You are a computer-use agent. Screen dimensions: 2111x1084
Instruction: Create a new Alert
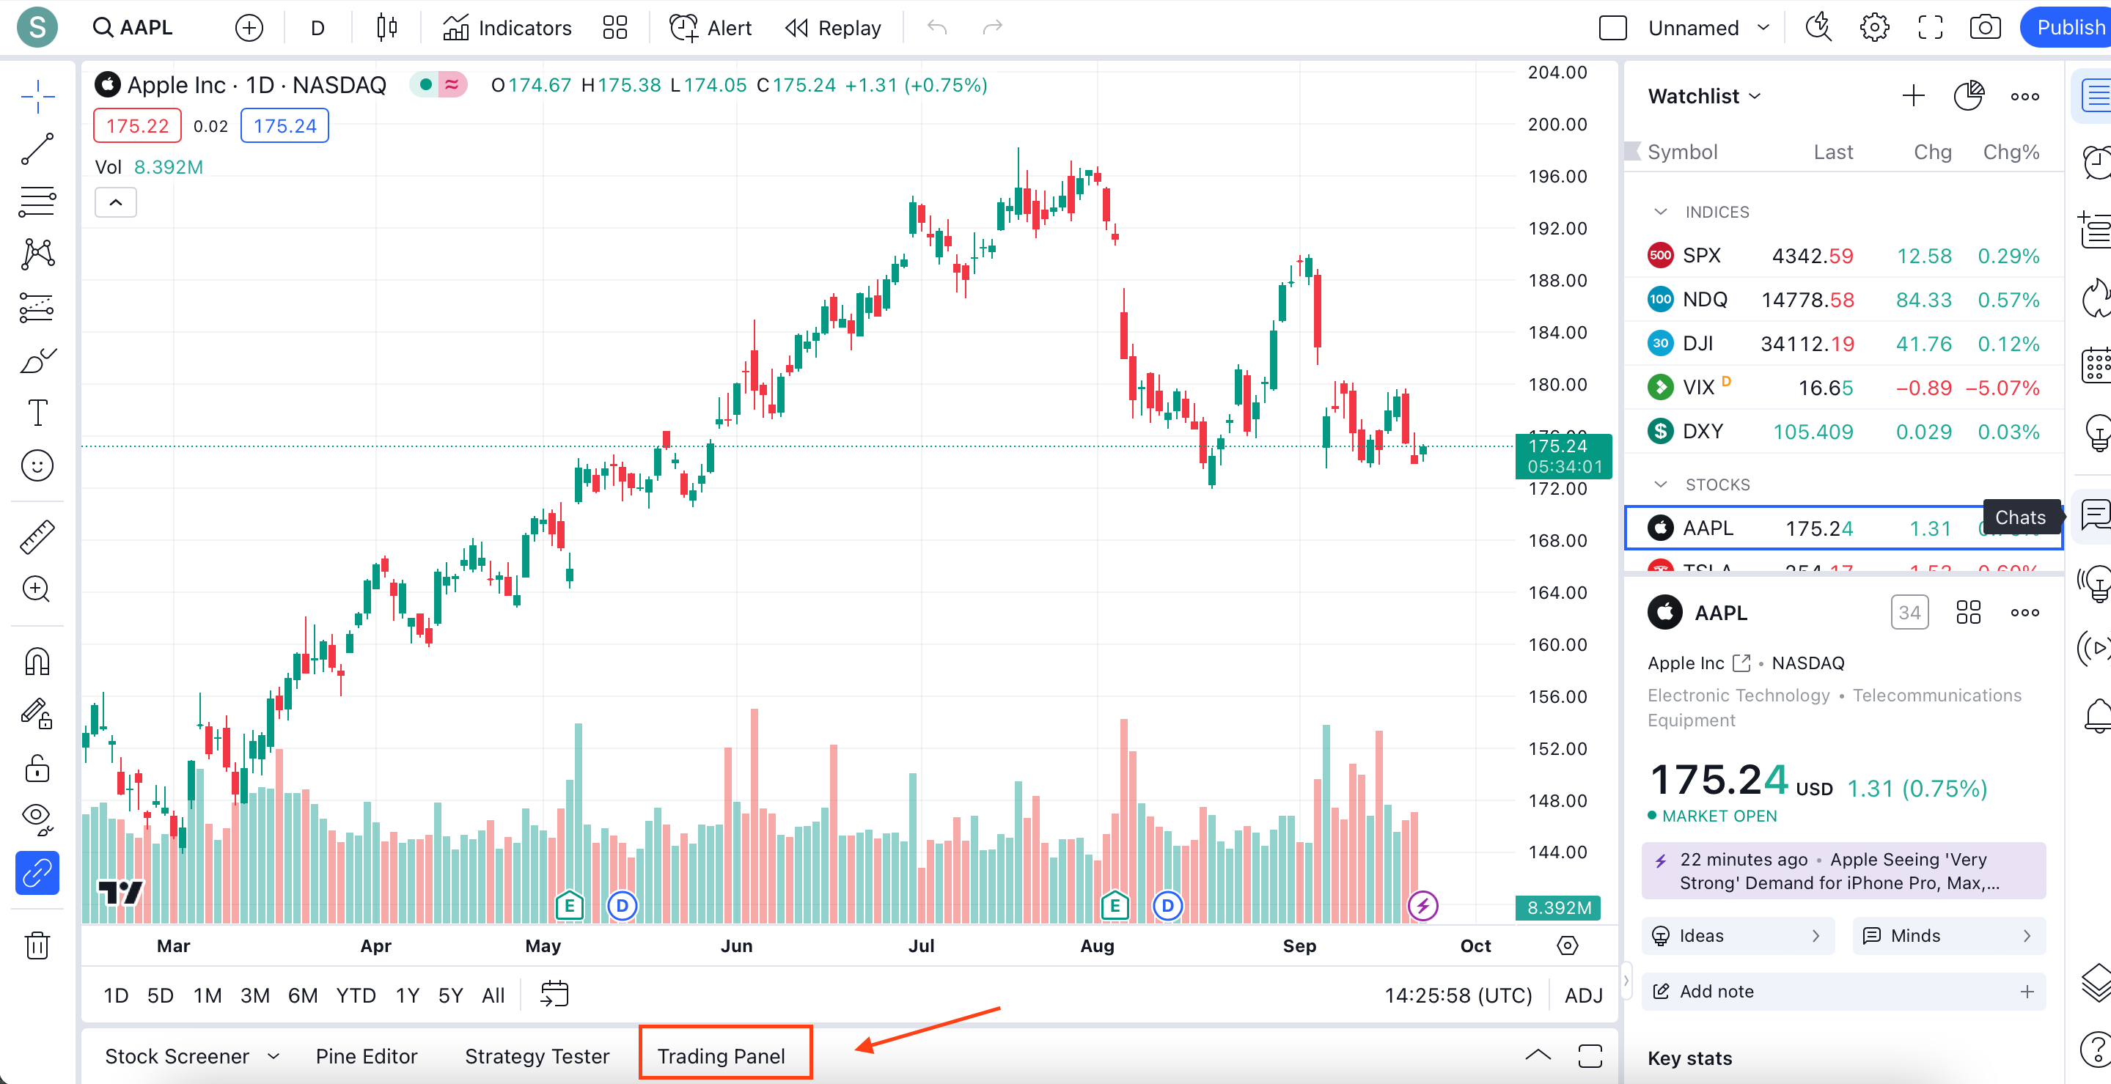point(711,28)
